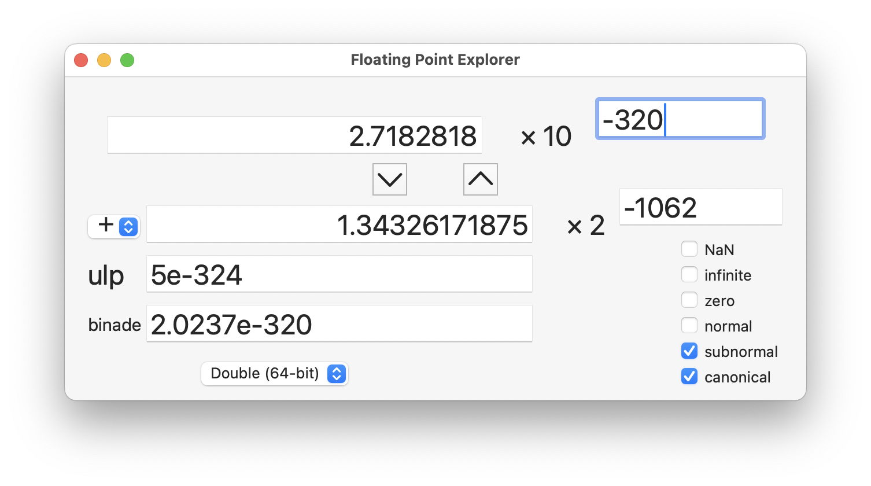This screenshot has width=871, height=486.
Task: Toggle the NaN checkbox
Action: (689, 249)
